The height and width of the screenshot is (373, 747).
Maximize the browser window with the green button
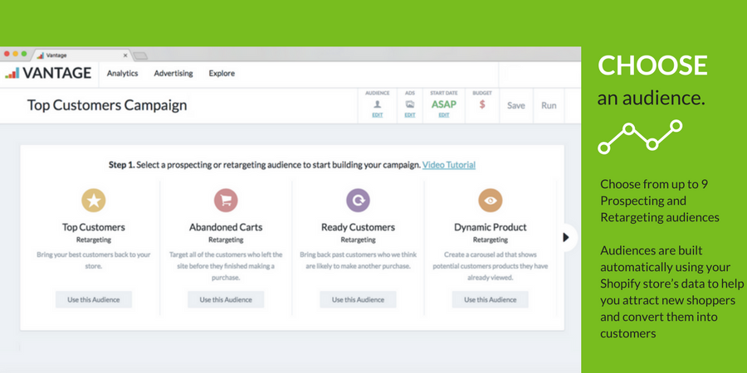24,54
